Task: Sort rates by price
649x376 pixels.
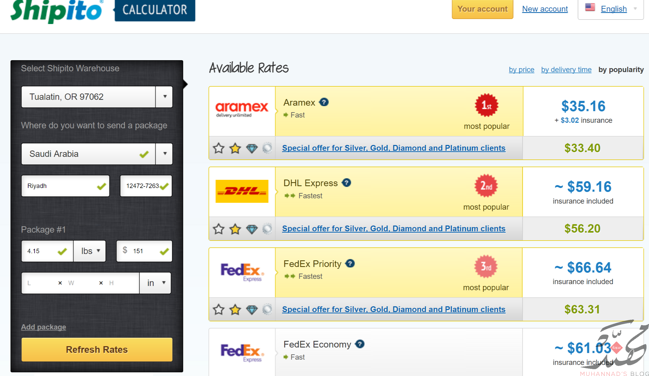Action: (x=521, y=69)
